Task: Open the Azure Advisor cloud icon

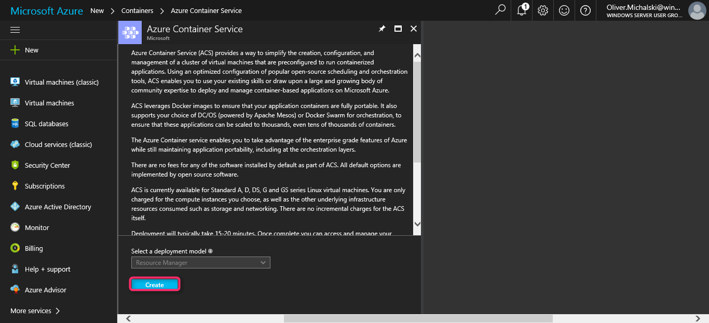Action: point(15,290)
